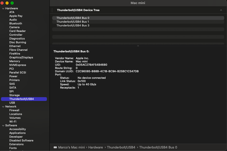Viewport: 227px width, 151px height.
Task: Click the highlighted Thunderbolt/USB4 sidebar item
Action: click(24, 99)
